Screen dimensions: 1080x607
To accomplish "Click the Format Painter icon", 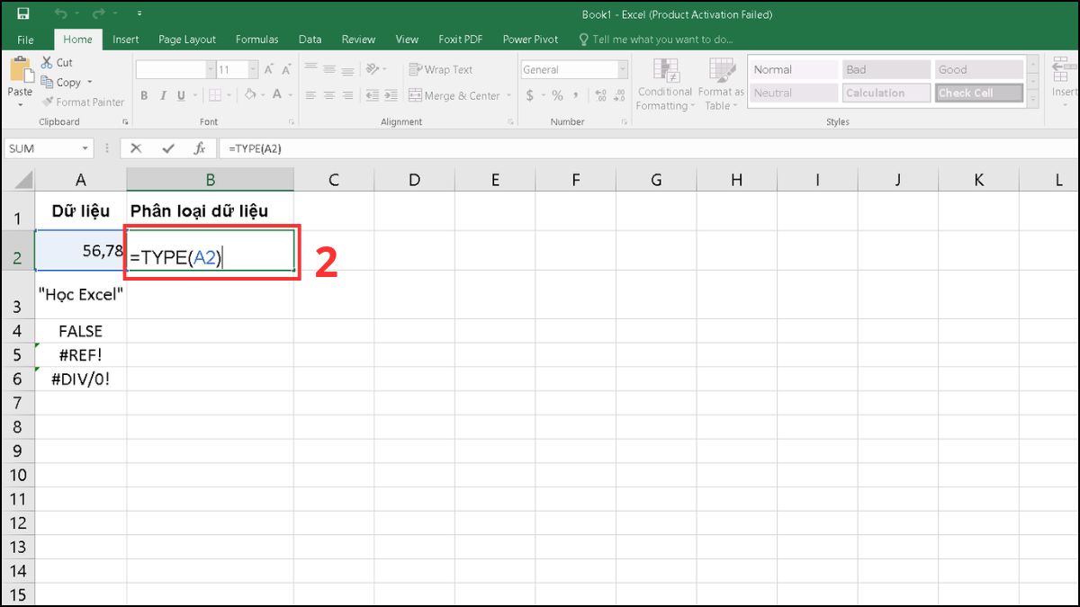I will 48,102.
